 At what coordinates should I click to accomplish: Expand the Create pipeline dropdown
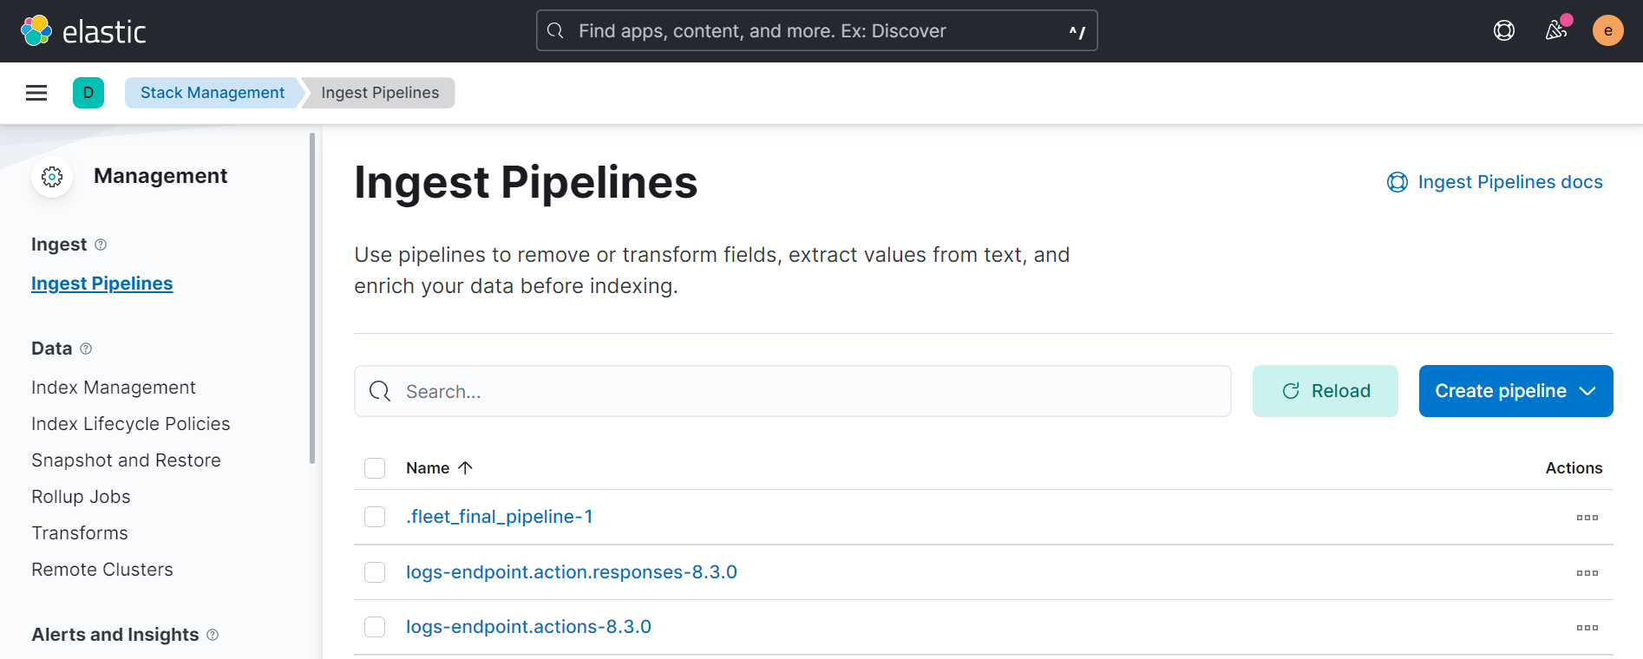point(1516,391)
